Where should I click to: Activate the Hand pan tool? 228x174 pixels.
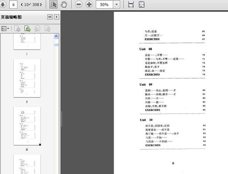point(64,5)
